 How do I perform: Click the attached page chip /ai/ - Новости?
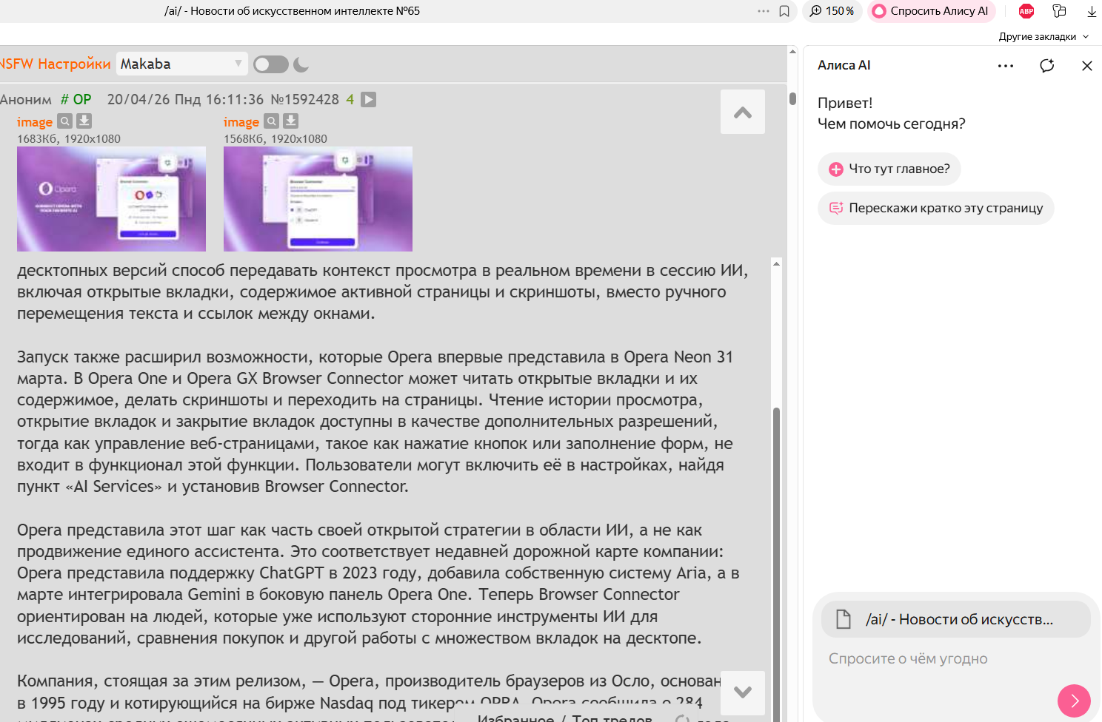tap(955, 619)
